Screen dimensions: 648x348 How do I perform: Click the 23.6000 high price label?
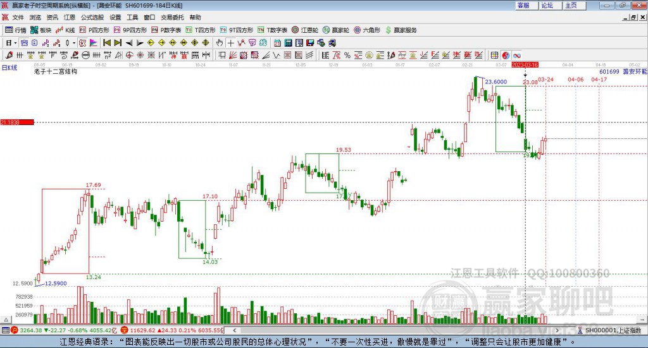496,81
